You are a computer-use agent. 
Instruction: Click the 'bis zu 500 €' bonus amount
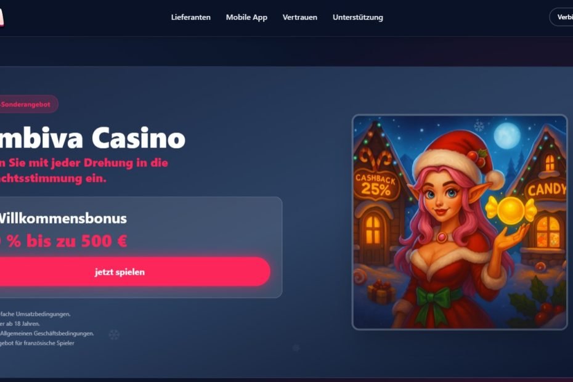click(x=77, y=241)
